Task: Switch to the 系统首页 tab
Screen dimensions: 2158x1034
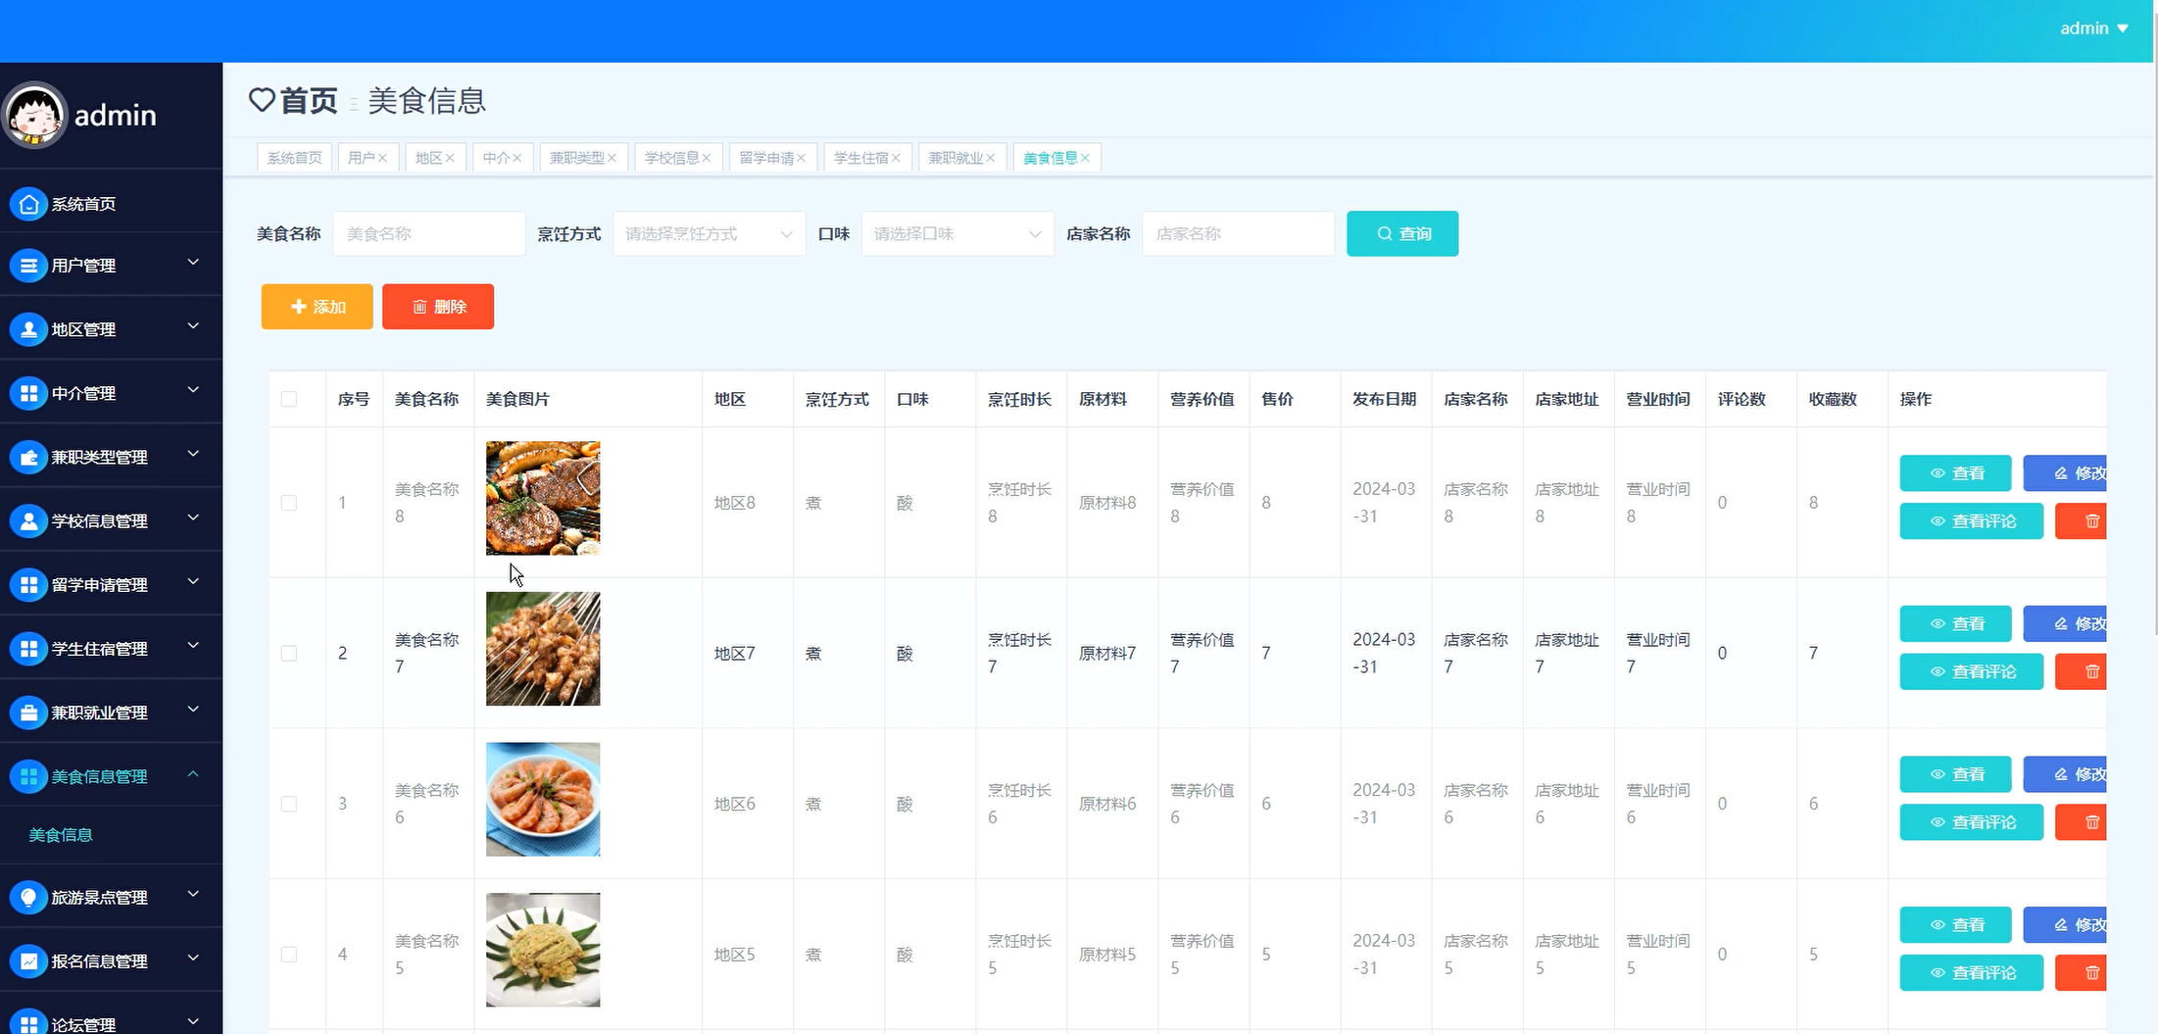Action: pos(294,158)
